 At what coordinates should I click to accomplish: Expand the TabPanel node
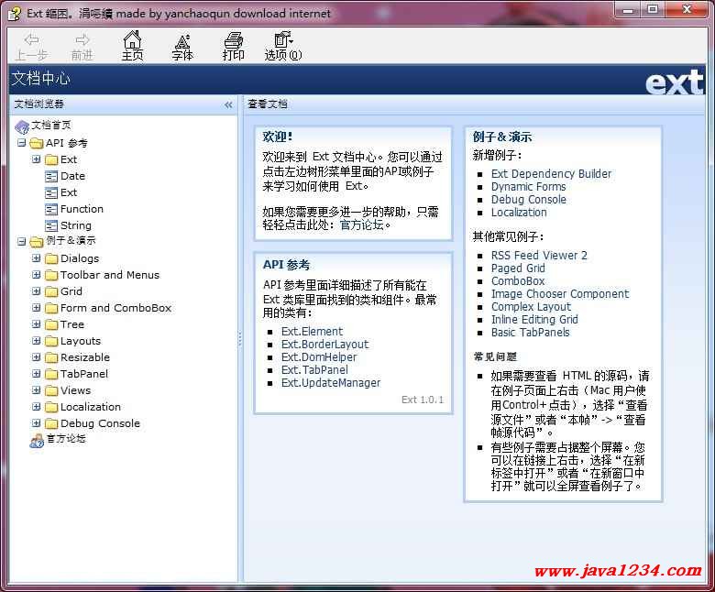pyautogui.click(x=37, y=373)
